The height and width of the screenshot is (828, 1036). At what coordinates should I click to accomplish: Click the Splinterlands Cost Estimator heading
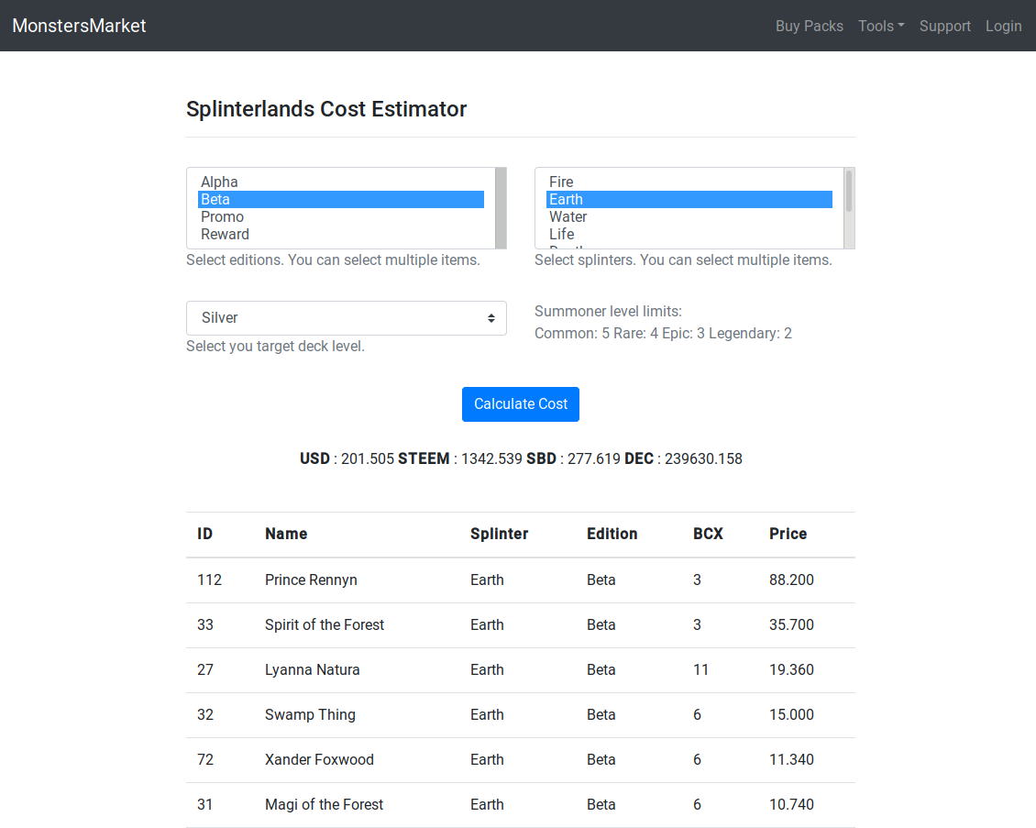[x=326, y=109]
